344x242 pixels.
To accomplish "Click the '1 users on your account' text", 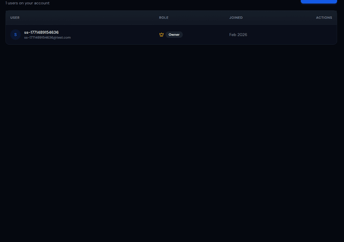I will [x=28, y=3].
